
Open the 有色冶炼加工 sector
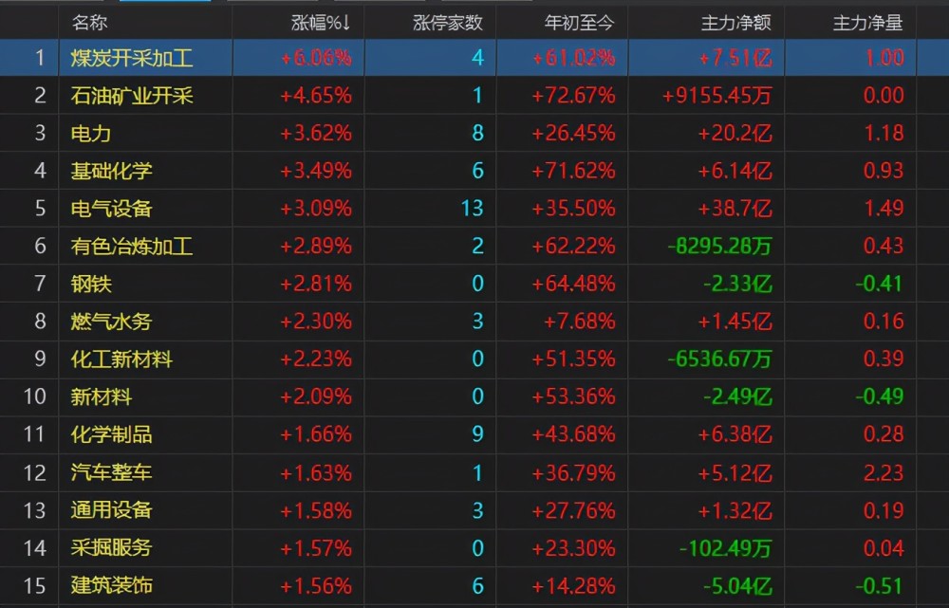[131, 246]
